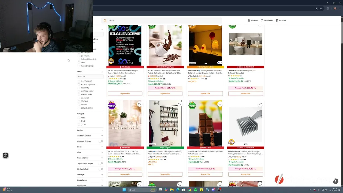Add Genel Markalar barber comb to cart
The image size is (343, 193).
(x=245, y=174)
